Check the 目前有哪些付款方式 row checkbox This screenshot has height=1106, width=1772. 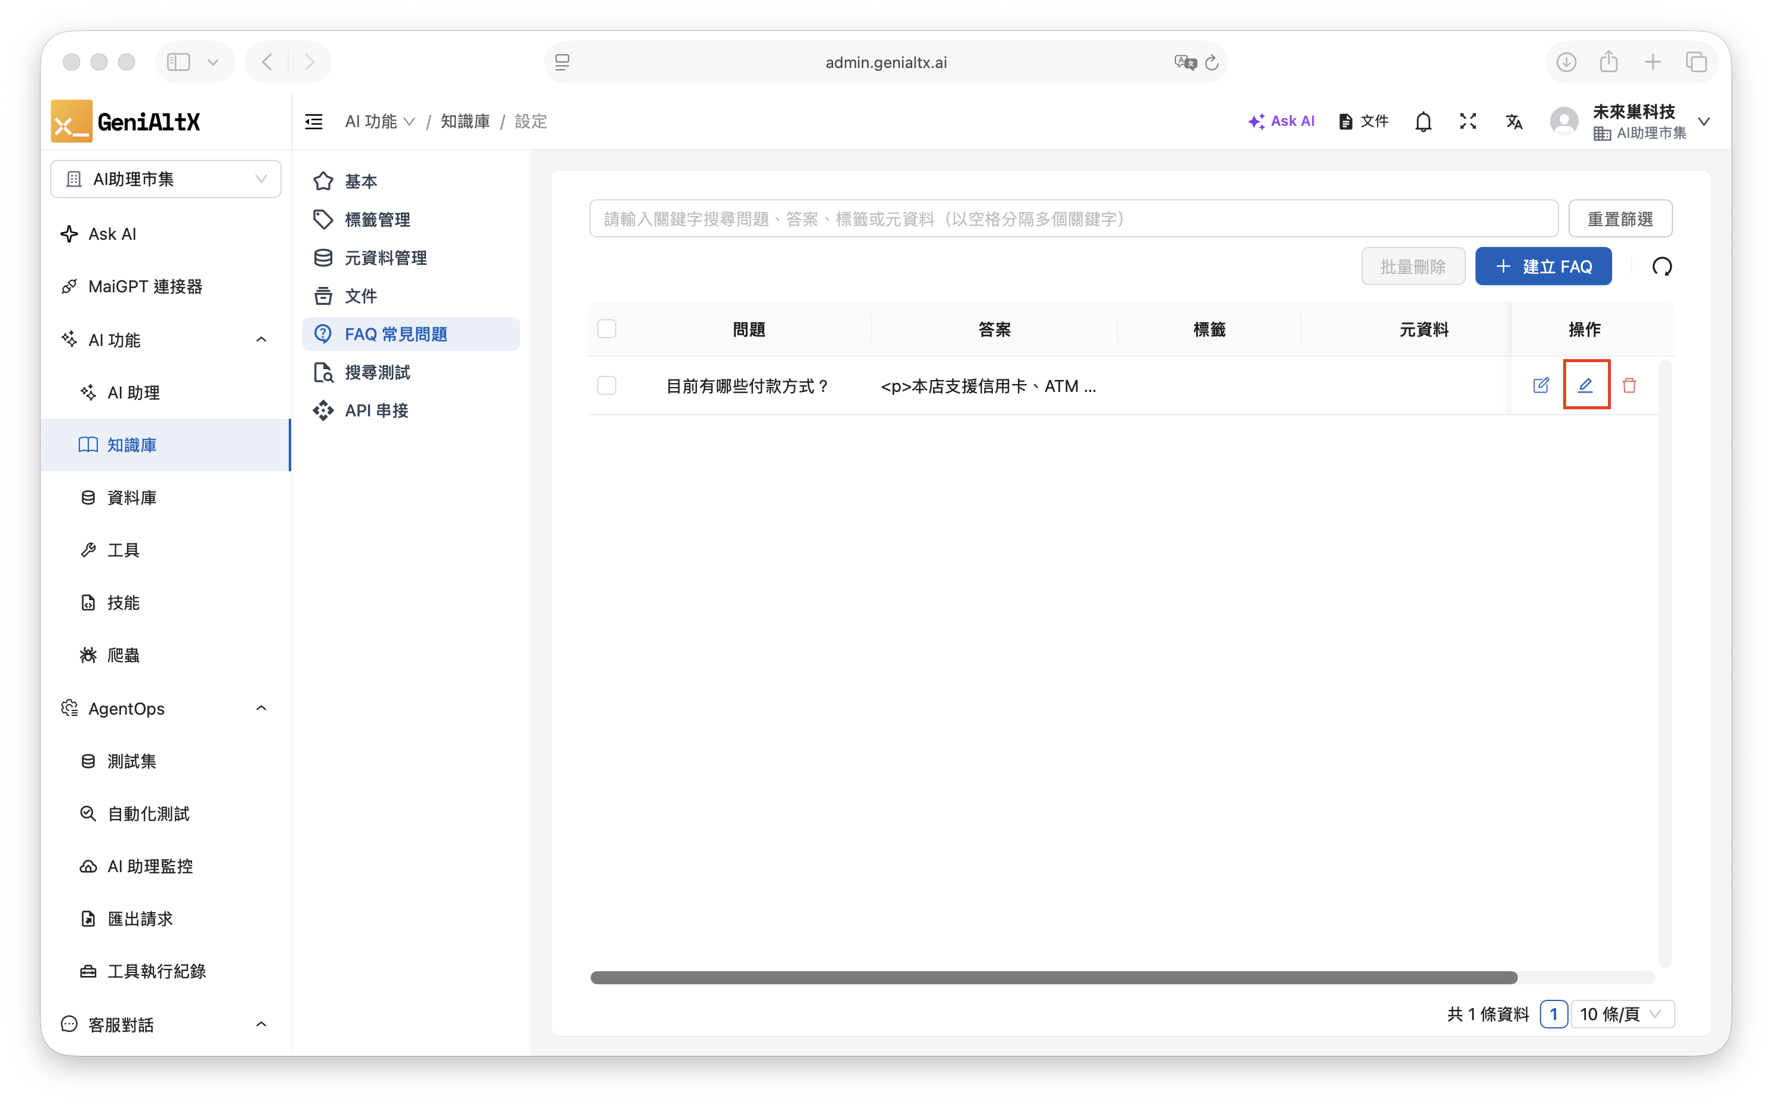(607, 385)
